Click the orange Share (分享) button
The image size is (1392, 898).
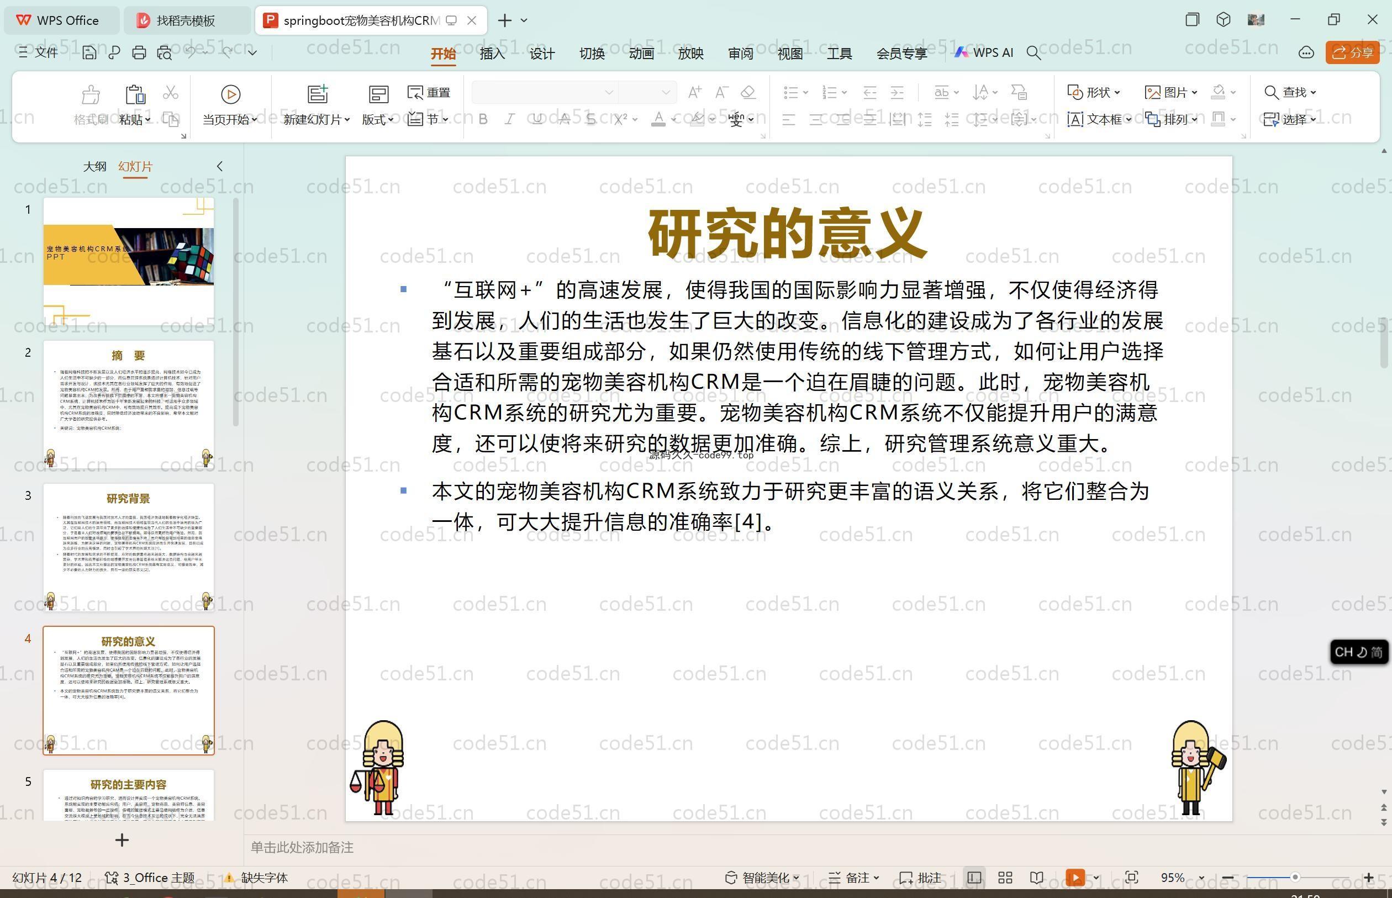(x=1352, y=53)
